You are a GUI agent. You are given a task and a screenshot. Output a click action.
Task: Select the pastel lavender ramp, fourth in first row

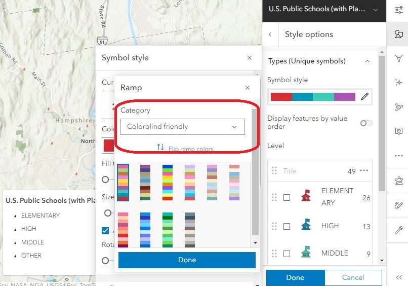pos(190,183)
